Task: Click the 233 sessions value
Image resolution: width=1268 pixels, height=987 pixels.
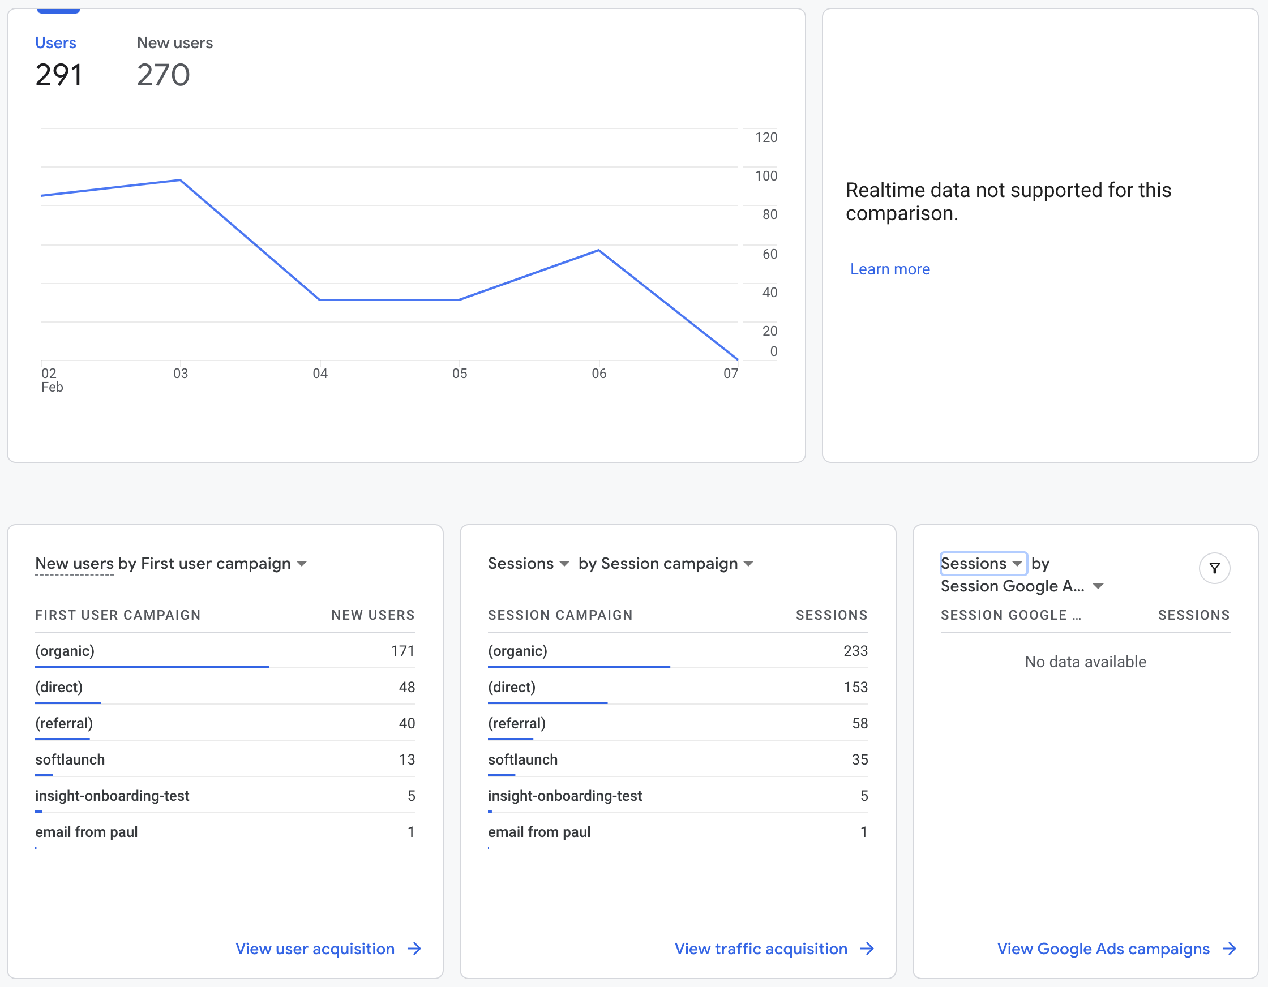Action: pyautogui.click(x=855, y=651)
